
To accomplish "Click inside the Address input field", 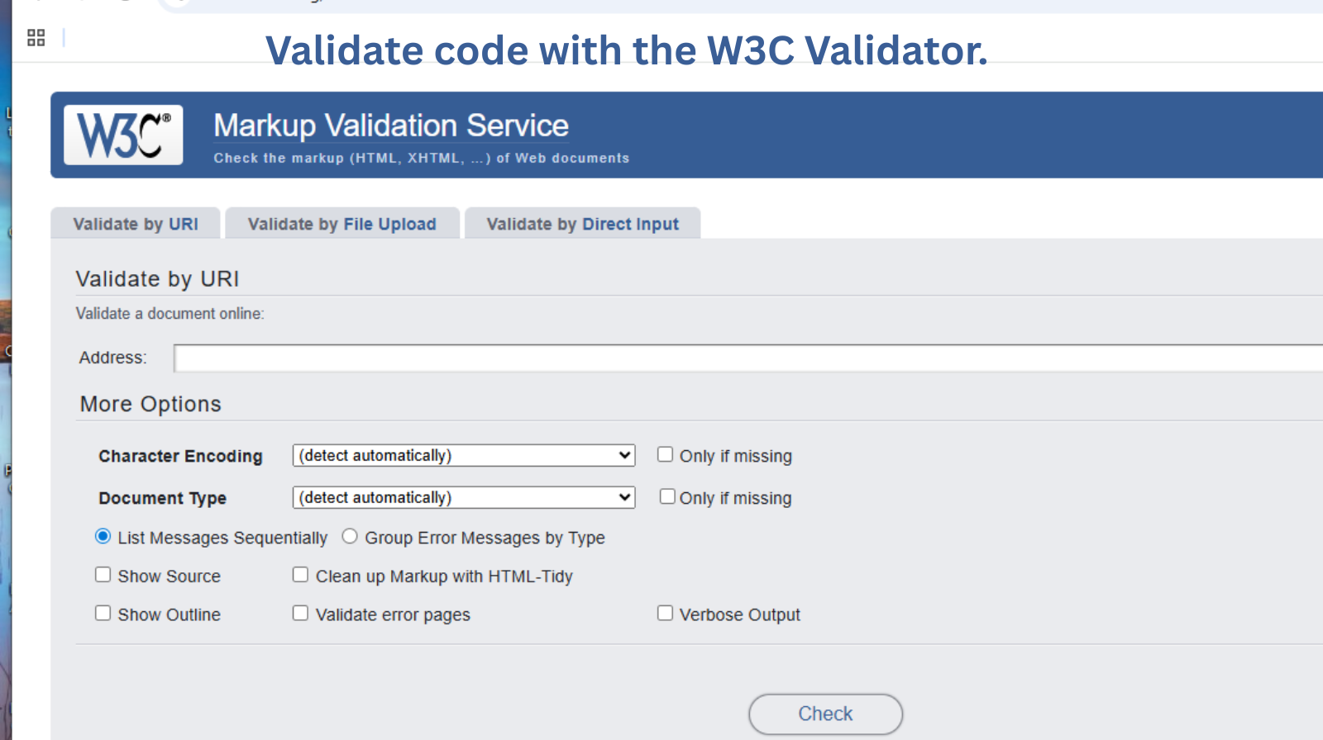I will [579, 358].
